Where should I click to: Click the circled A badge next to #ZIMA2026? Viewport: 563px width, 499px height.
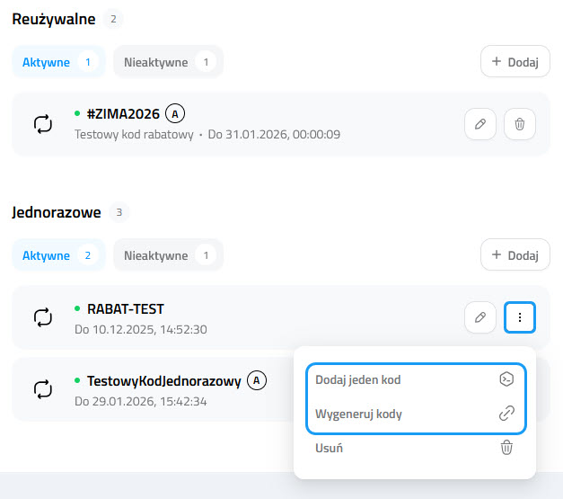[x=177, y=114]
